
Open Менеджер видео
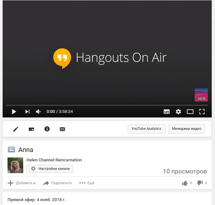coord(187,129)
